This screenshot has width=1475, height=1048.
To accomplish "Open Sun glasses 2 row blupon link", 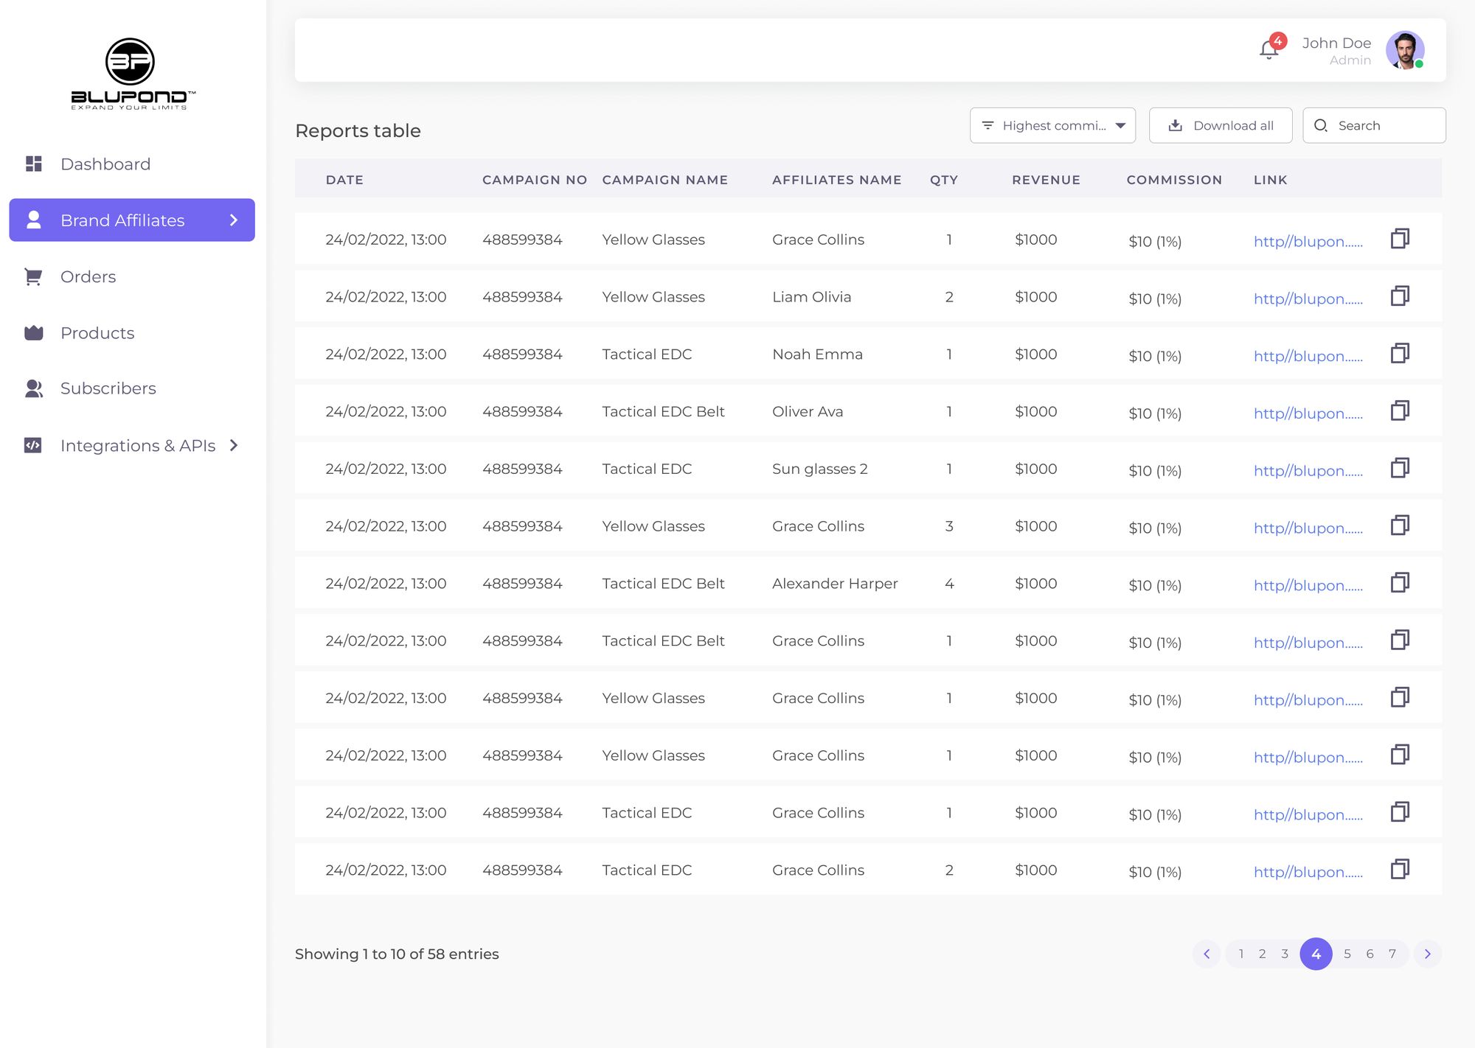I will (x=1308, y=471).
